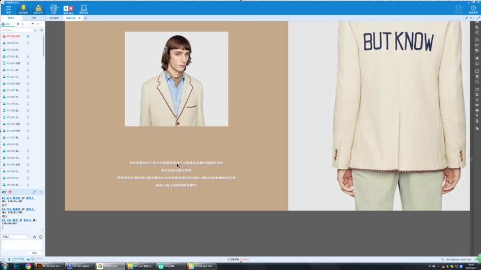Screen dimensions: 481x270
Task: Select the active shared-screen tab
Action: coord(71,18)
